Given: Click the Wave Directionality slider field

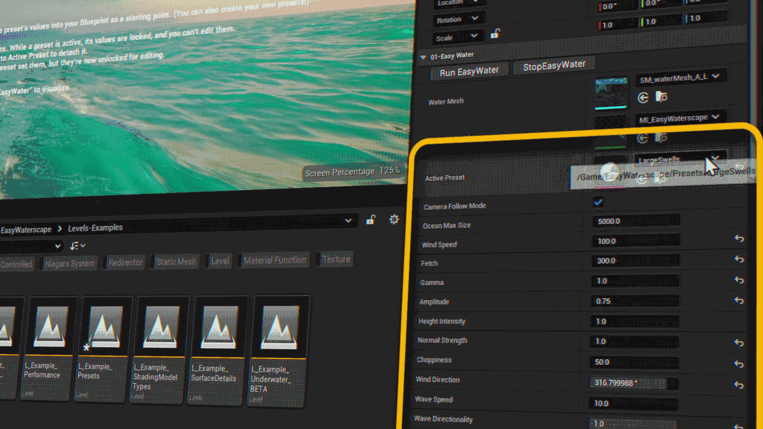Looking at the screenshot, I should coord(632,423).
